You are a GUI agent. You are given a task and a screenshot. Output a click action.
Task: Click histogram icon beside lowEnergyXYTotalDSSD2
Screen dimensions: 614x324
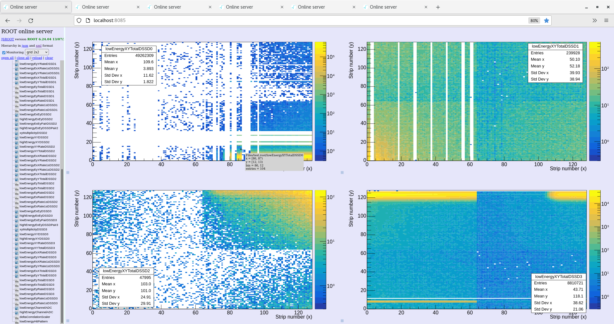point(17,151)
